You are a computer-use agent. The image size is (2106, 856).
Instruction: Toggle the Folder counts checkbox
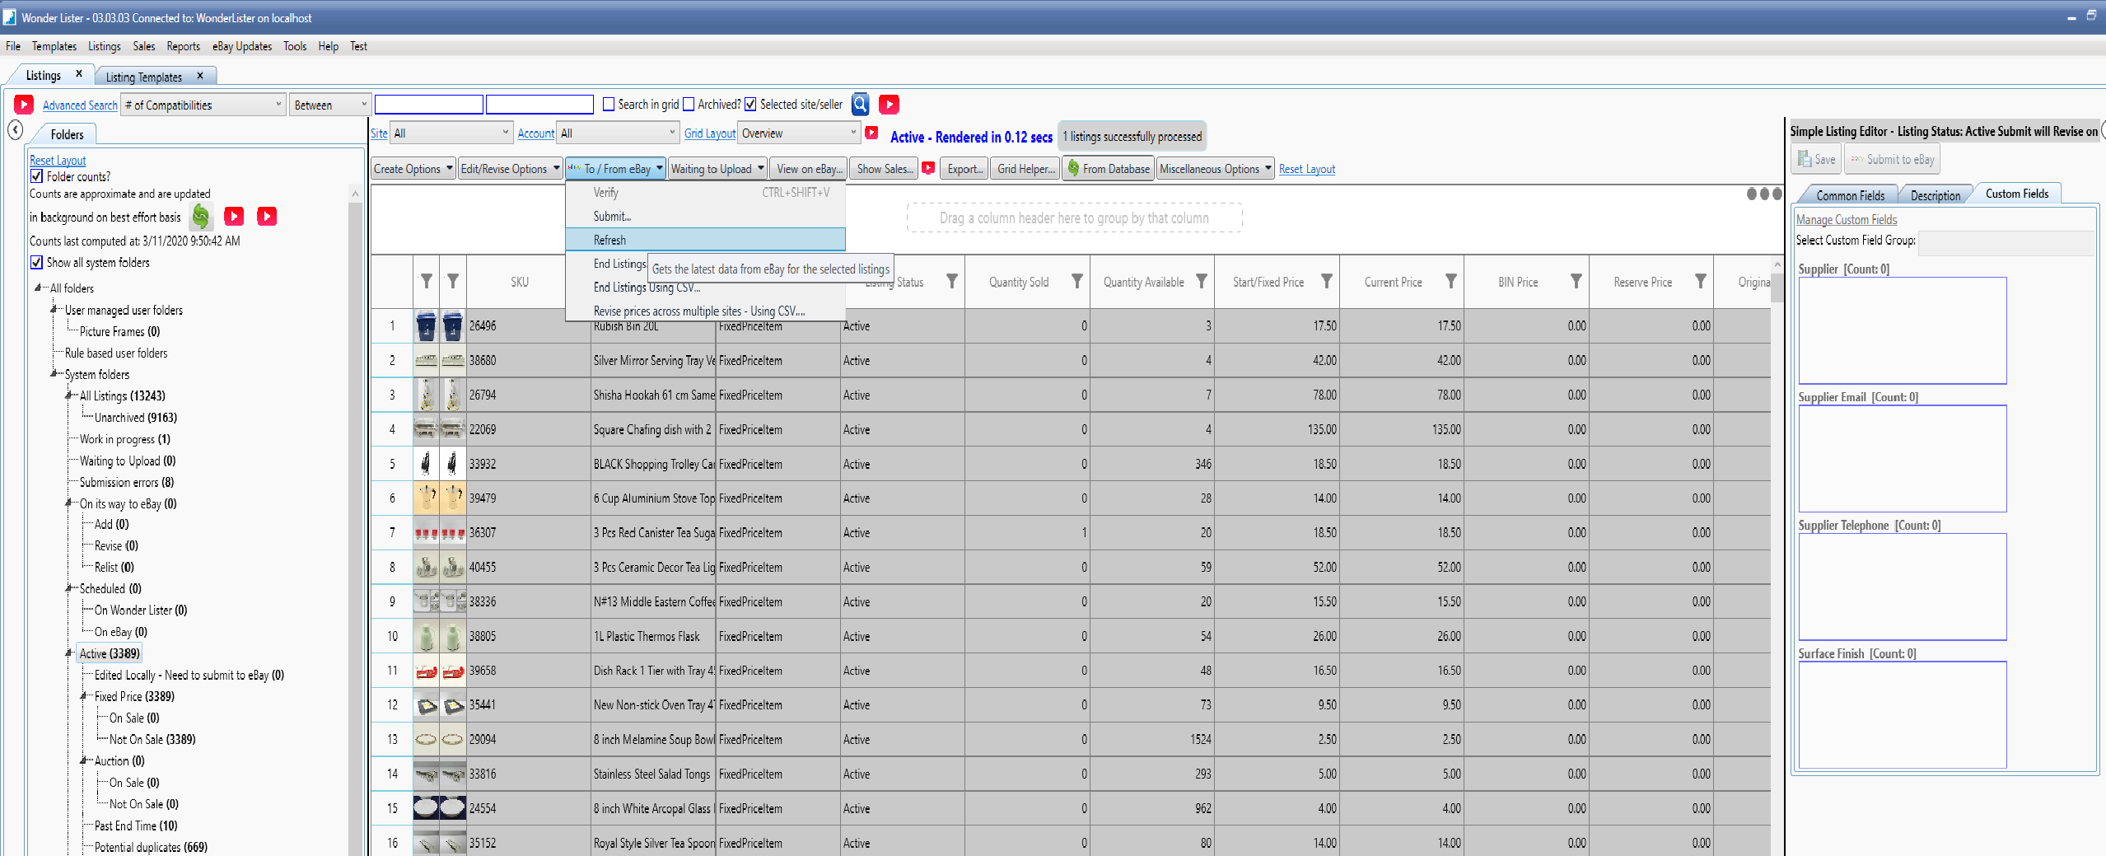point(36,176)
